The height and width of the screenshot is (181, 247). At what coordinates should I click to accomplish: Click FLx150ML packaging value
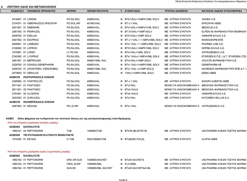pos(130,164)
